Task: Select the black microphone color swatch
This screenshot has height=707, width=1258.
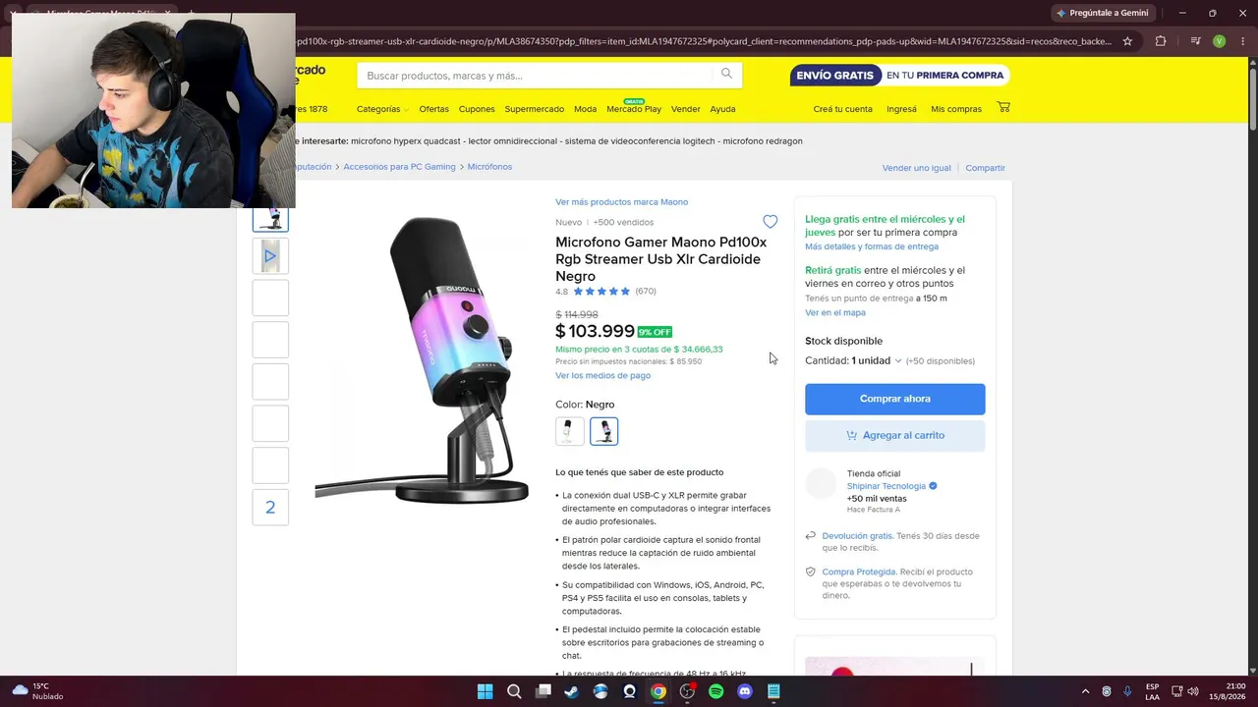Action: coord(603,431)
